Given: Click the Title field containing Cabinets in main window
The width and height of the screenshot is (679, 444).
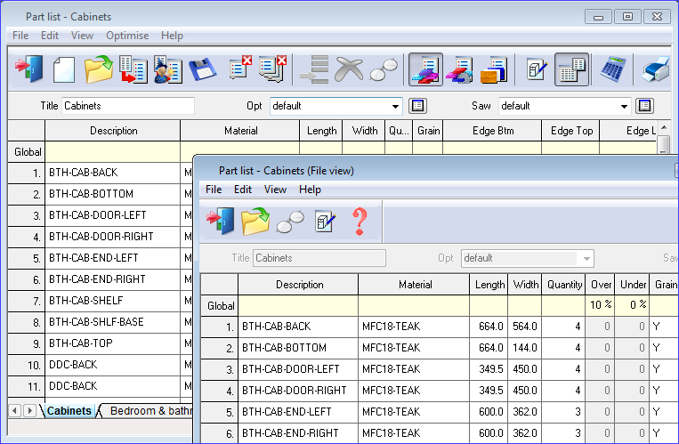Looking at the screenshot, I should pos(128,106).
